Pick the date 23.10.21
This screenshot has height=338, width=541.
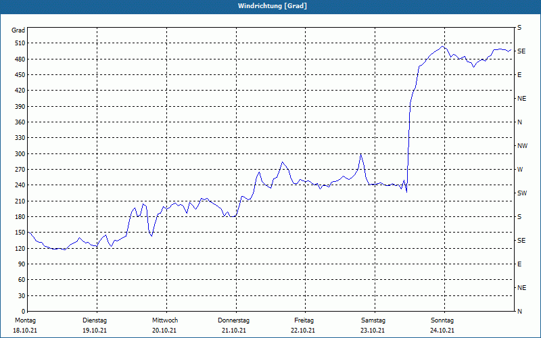point(373,331)
